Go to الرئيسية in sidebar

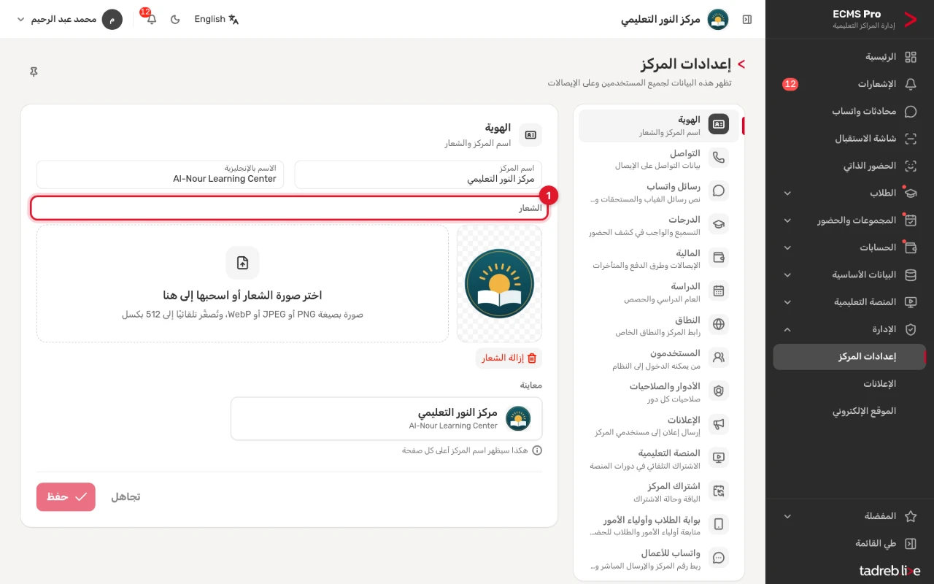point(849,57)
